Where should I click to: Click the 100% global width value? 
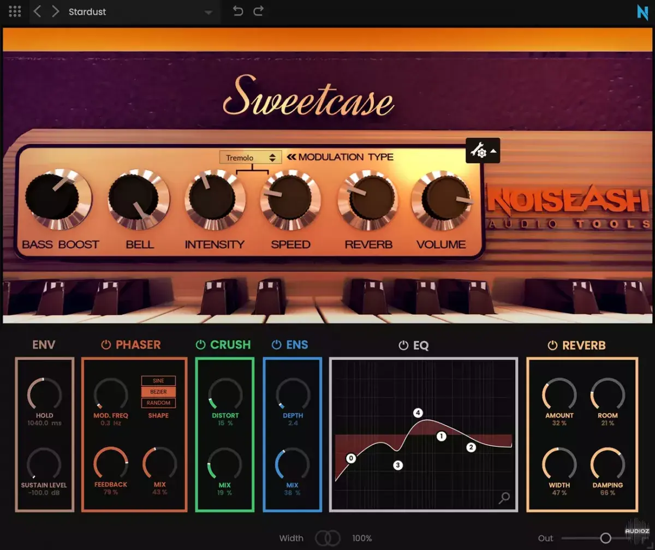point(362,539)
